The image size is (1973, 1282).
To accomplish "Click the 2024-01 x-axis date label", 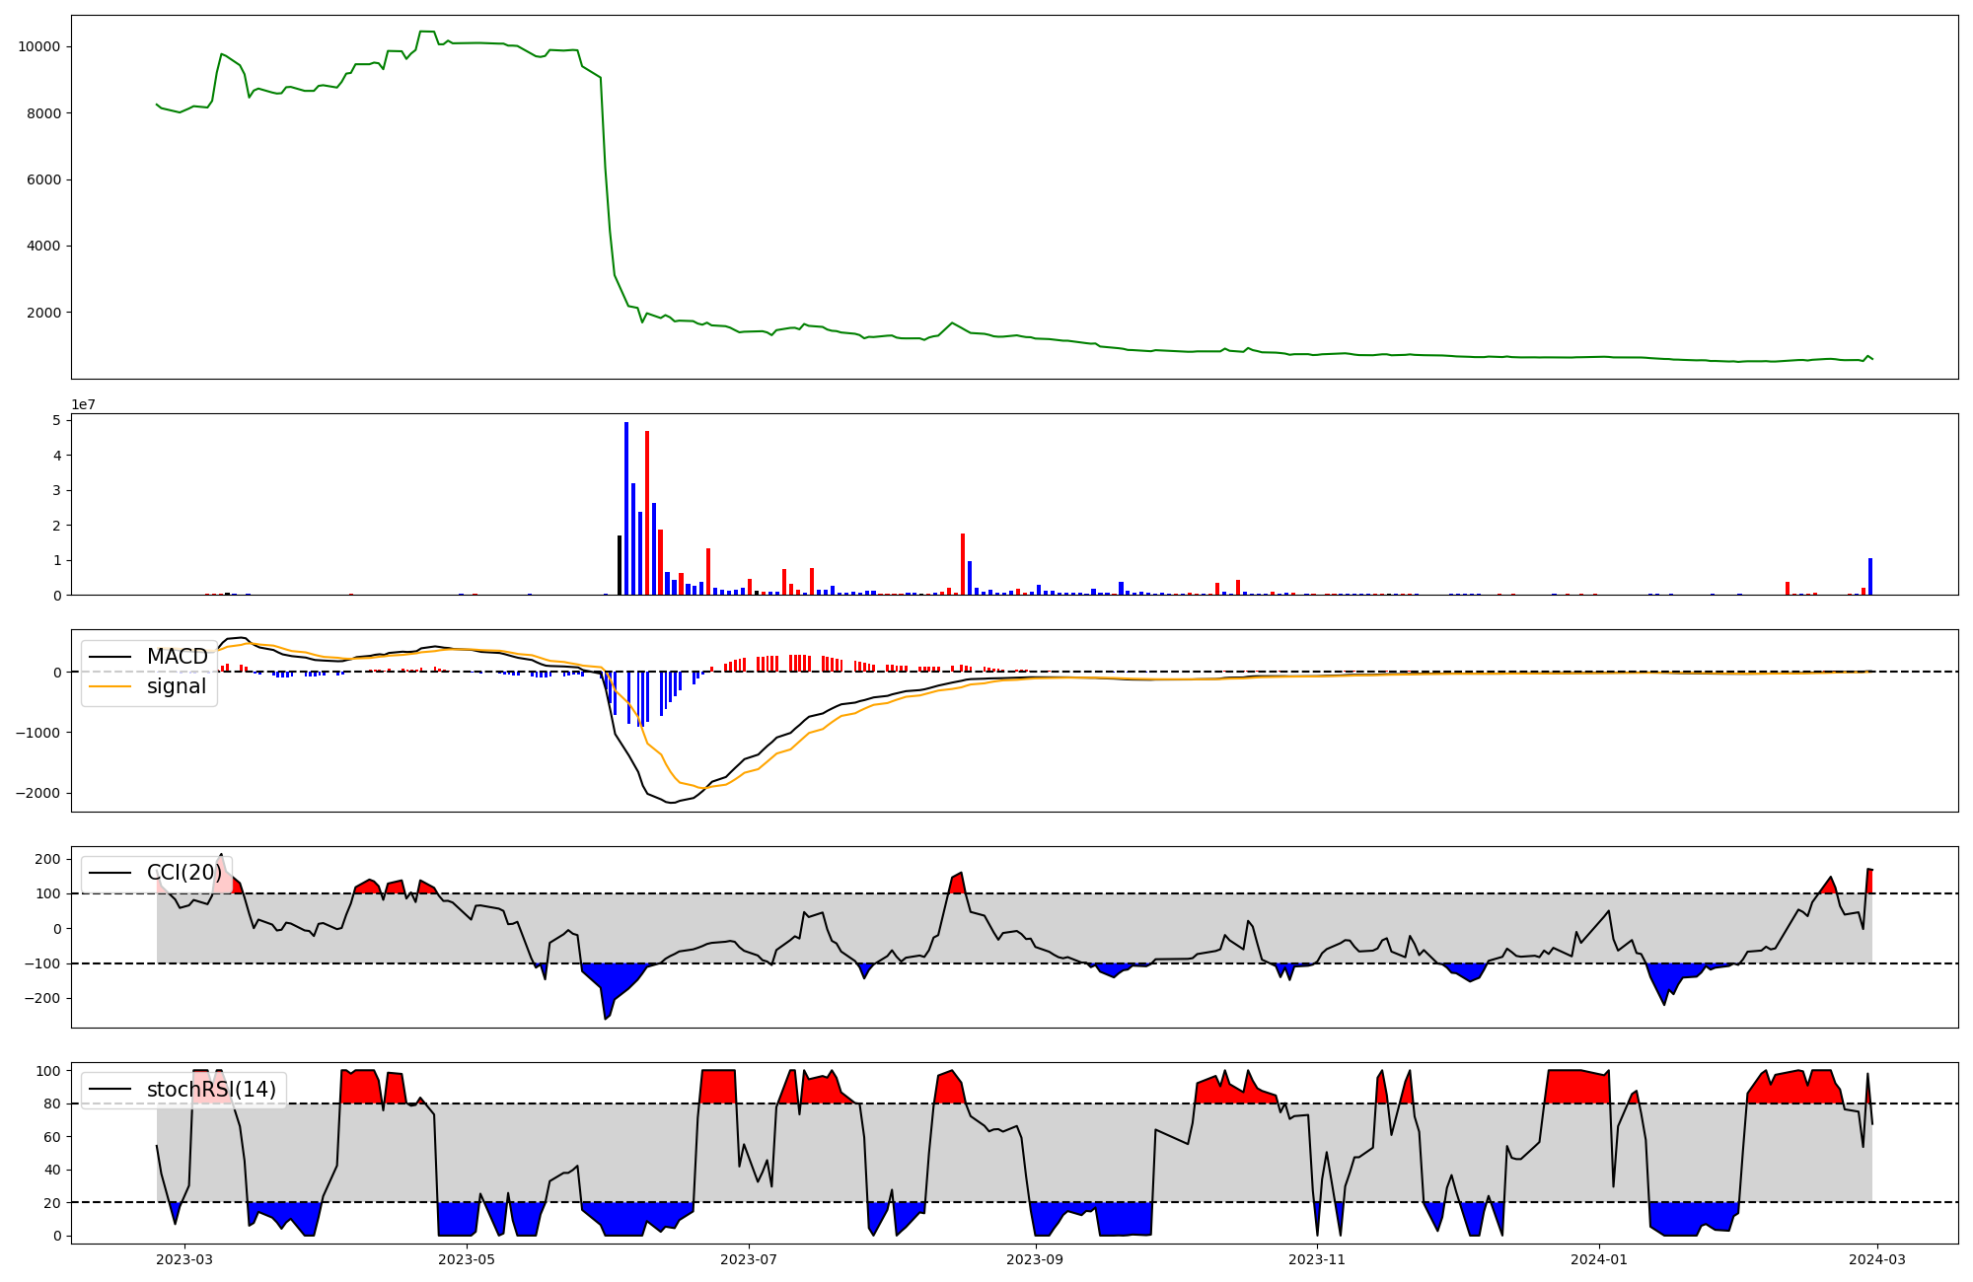I will [x=1598, y=1259].
